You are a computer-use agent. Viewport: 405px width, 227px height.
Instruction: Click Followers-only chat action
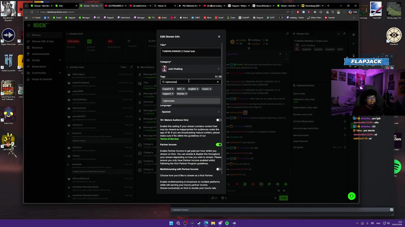tap(304, 99)
